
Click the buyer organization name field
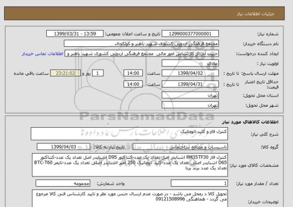tap(141, 44)
